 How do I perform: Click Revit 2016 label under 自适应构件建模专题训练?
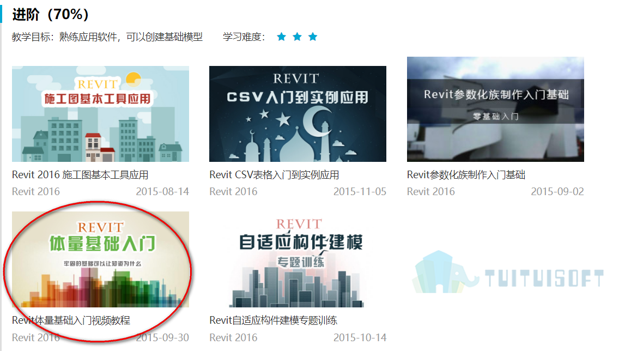coord(233,337)
